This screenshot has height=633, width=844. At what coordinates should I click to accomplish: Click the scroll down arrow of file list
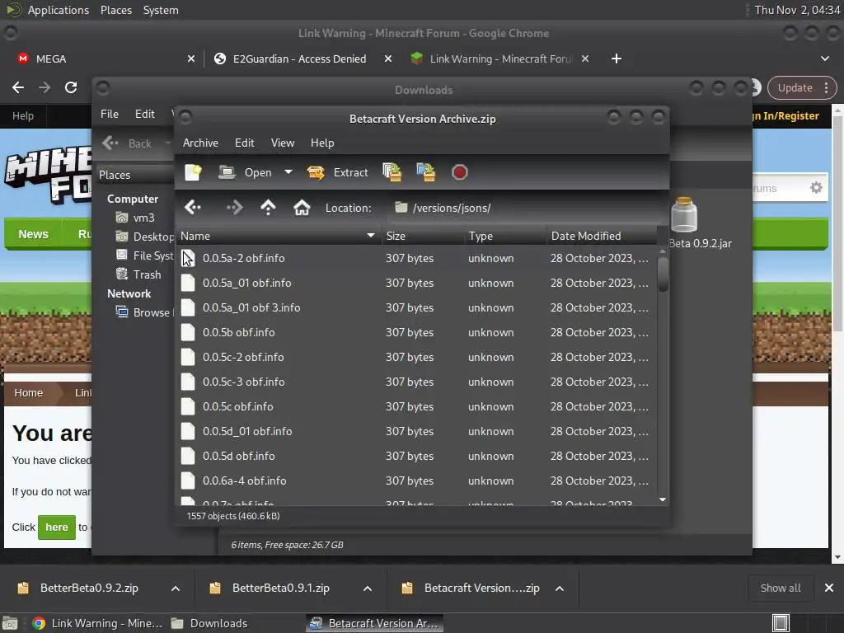(x=663, y=499)
